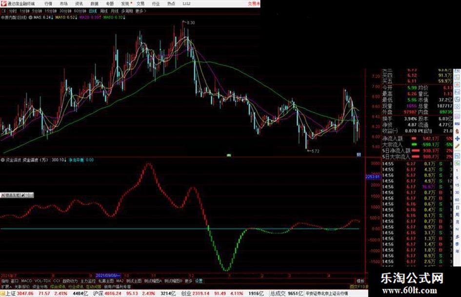Select the CCI indicator tab
The width and height of the screenshot is (461, 297).
click(57, 281)
